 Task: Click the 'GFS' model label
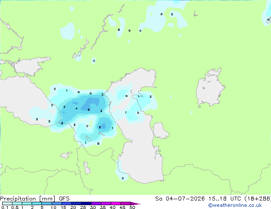(64, 199)
